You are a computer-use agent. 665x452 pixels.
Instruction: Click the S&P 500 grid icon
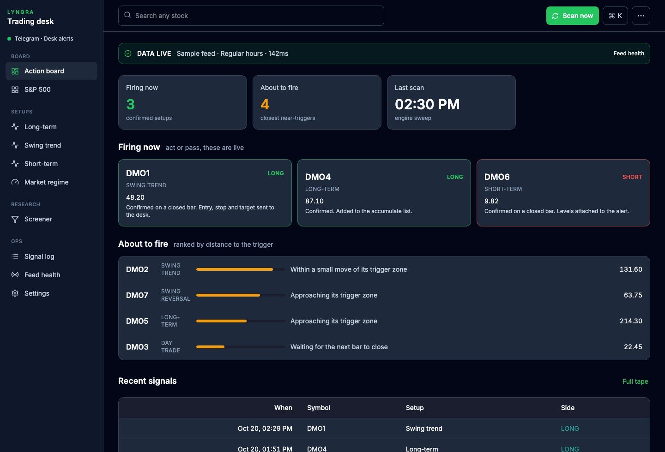tap(15, 89)
